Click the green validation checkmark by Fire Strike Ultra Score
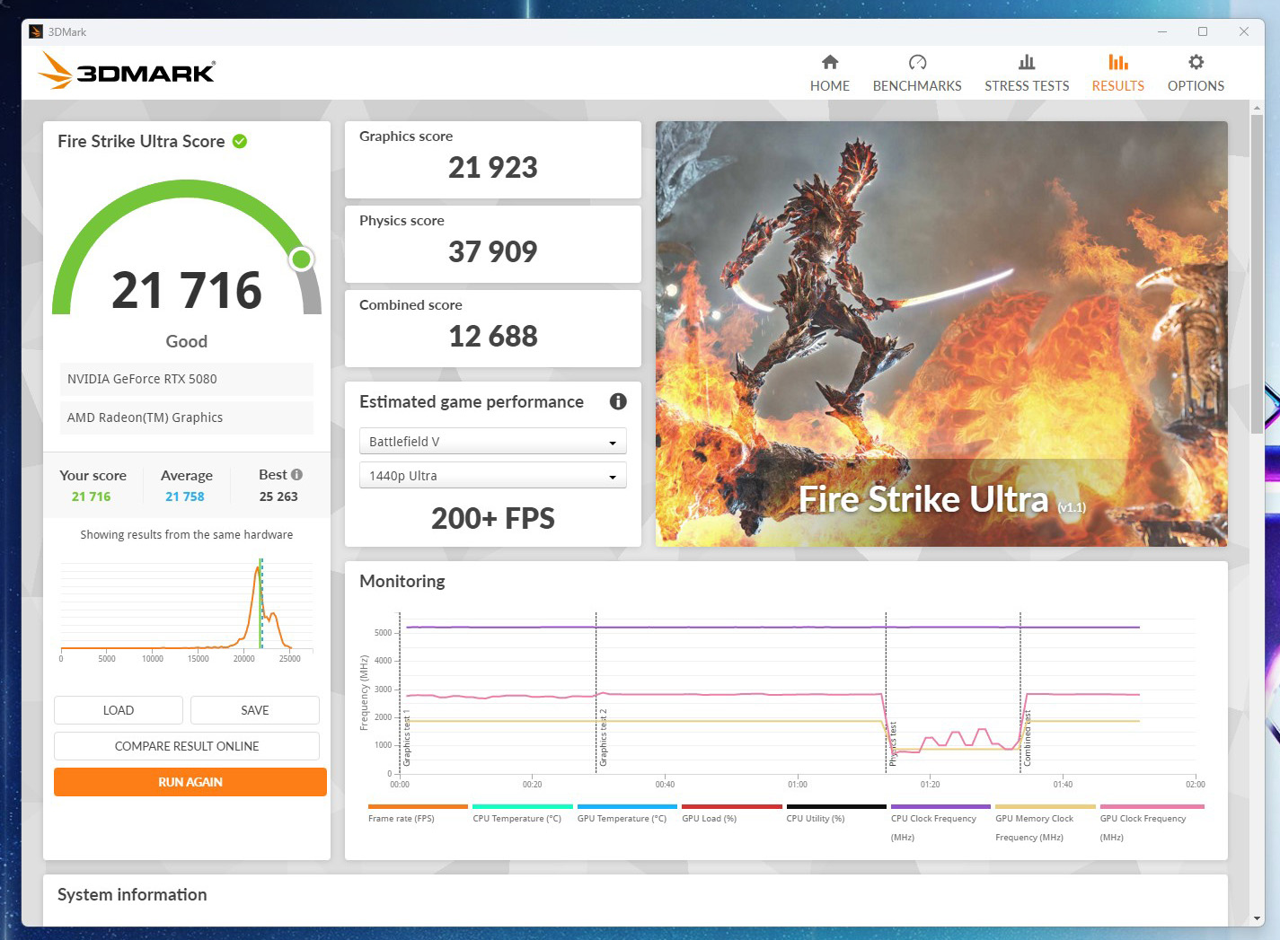Image resolution: width=1280 pixels, height=940 pixels. tap(240, 141)
